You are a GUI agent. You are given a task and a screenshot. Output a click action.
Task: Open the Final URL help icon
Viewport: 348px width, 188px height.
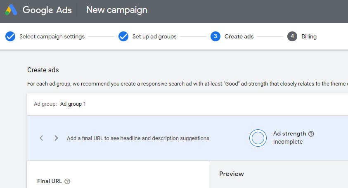67,181
